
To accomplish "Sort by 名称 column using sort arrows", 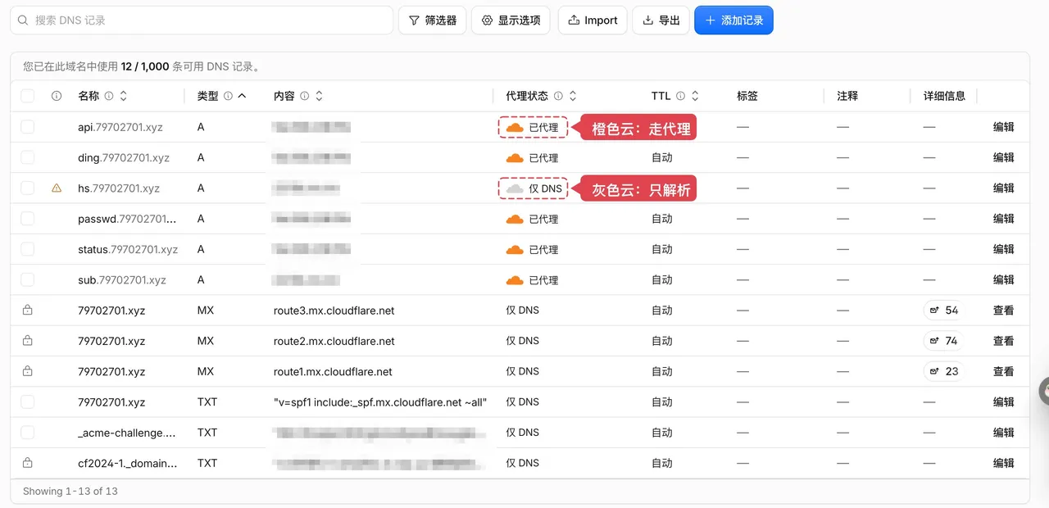I will 123,96.
